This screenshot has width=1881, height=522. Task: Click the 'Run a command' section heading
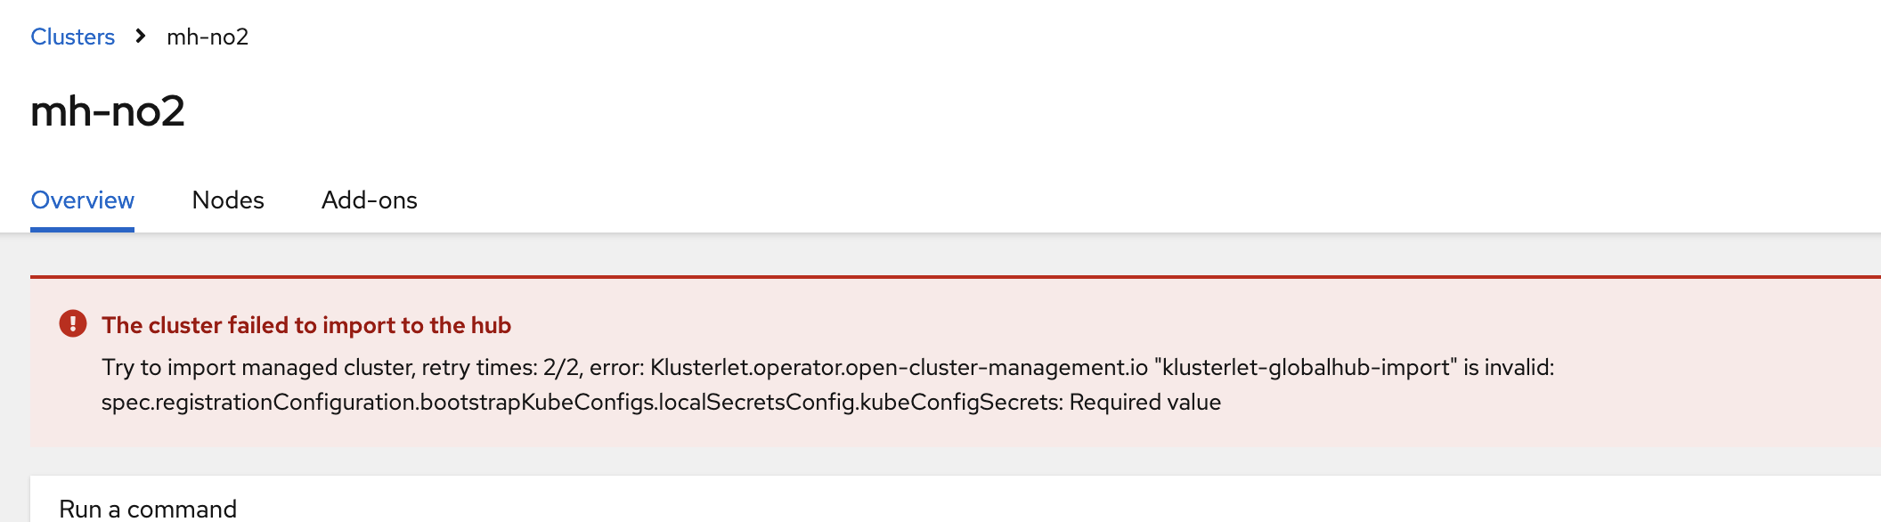(148, 509)
